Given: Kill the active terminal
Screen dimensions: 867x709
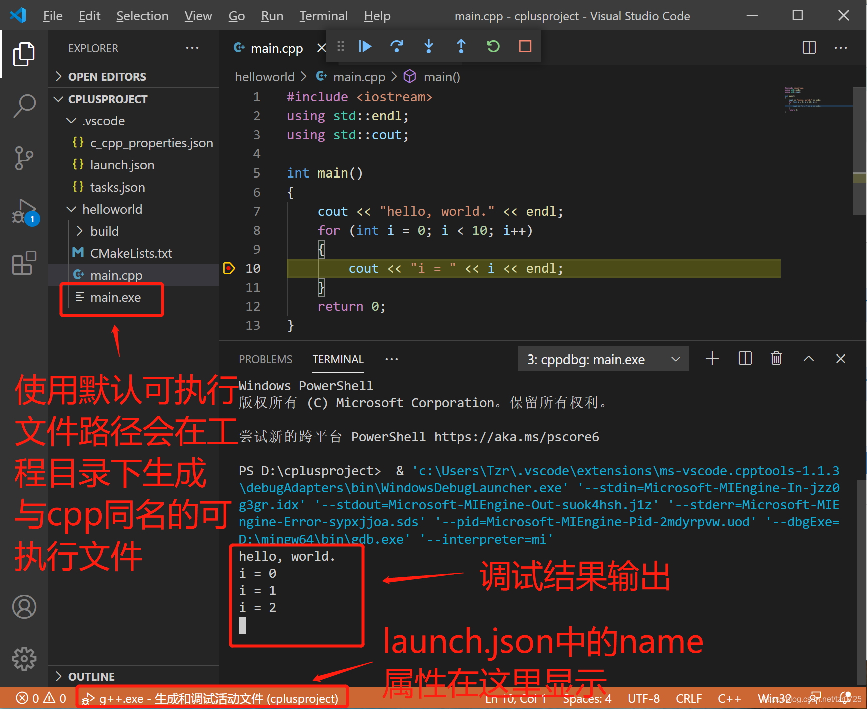Looking at the screenshot, I should coord(776,359).
